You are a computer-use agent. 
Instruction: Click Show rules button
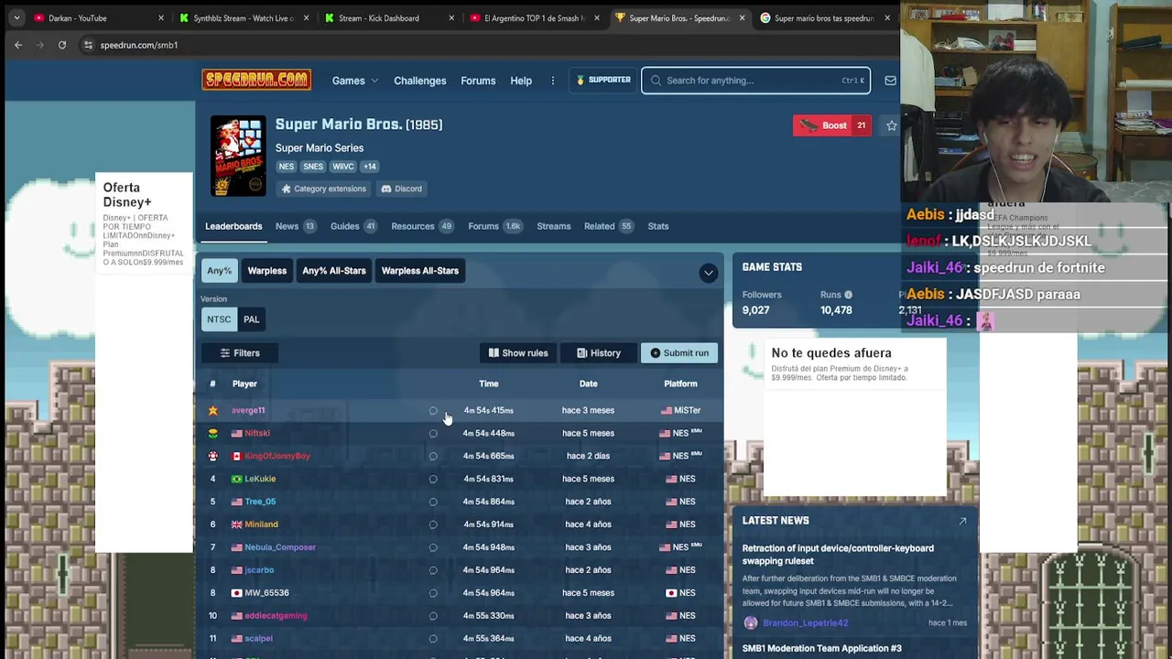coord(518,353)
